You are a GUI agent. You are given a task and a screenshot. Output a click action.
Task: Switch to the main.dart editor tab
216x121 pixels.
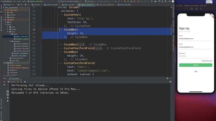(37, 5)
